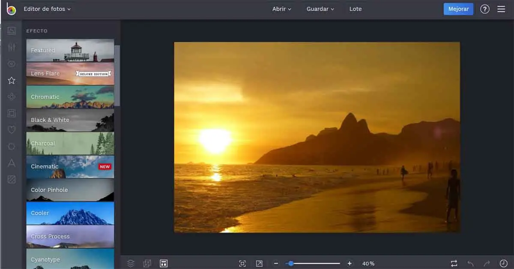
Task: Click the Layers icon in bottom bar
Action: coord(131,263)
